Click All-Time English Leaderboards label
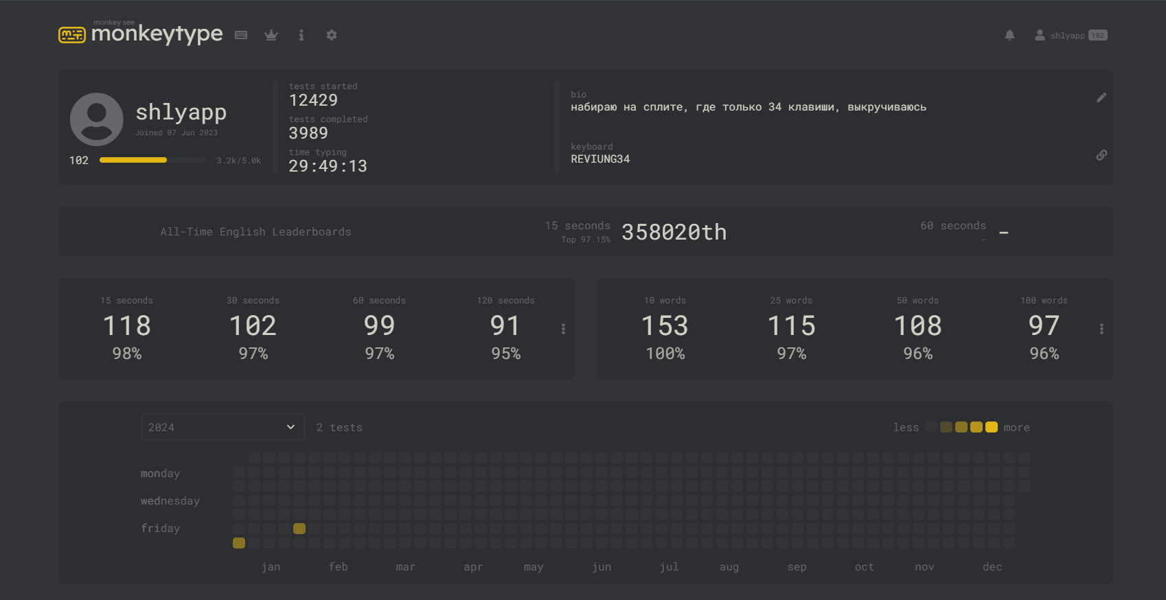The width and height of the screenshot is (1166, 600). tap(255, 232)
